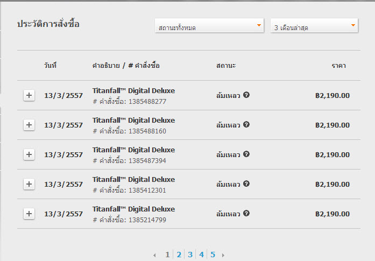Click the previous page arrow
The image size is (375, 261).
pos(154,255)
